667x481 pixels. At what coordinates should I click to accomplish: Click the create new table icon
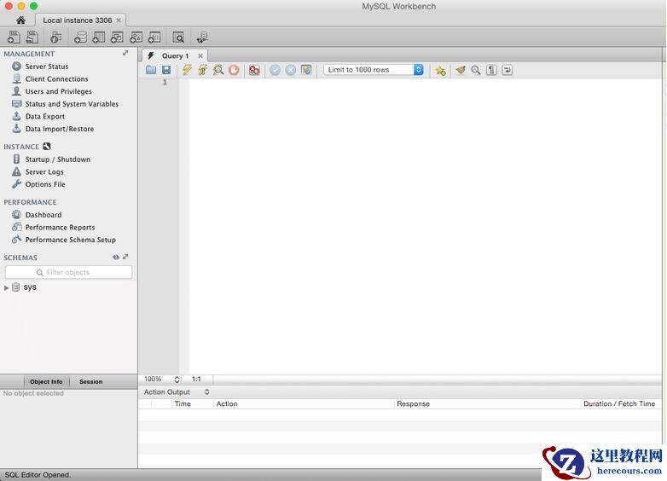click(99, 38)
